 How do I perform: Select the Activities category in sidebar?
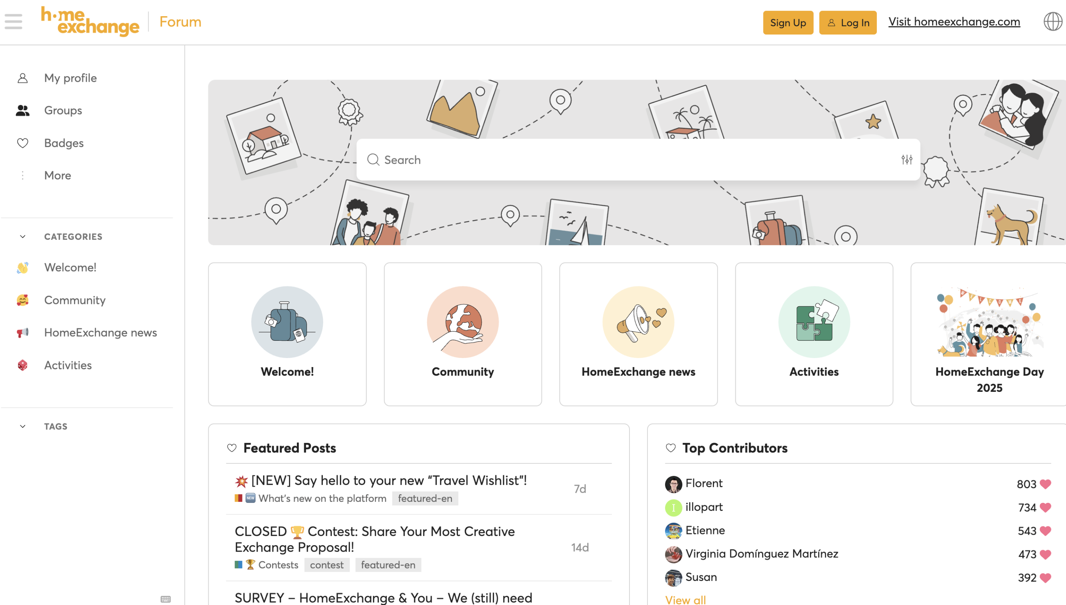tap(68, 365)
